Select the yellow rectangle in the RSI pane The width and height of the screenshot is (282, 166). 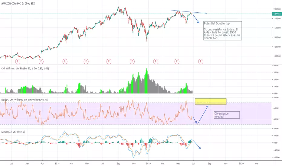(211, 102)
